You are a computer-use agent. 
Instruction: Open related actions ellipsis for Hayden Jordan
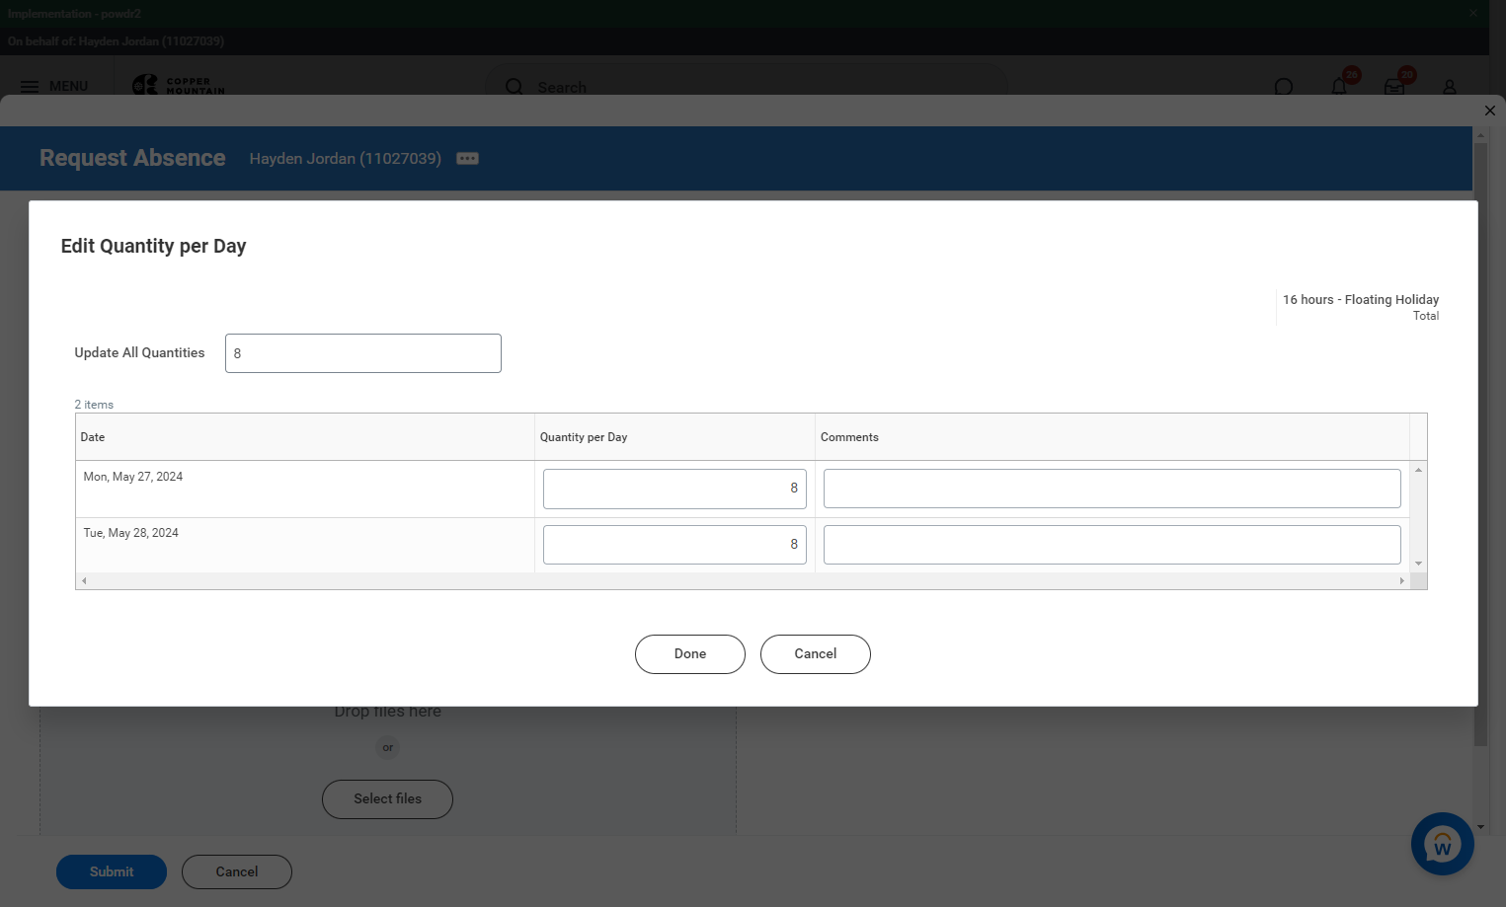click(x=467, y=159)
